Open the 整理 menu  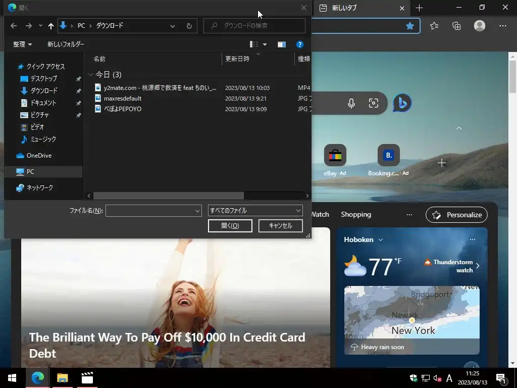click(x=22, y=44)
